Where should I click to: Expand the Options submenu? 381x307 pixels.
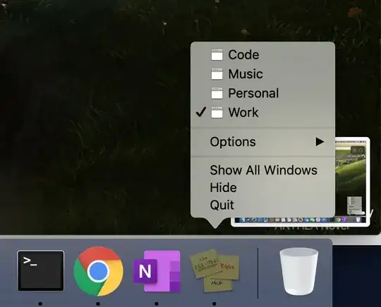tap(263, 142)
